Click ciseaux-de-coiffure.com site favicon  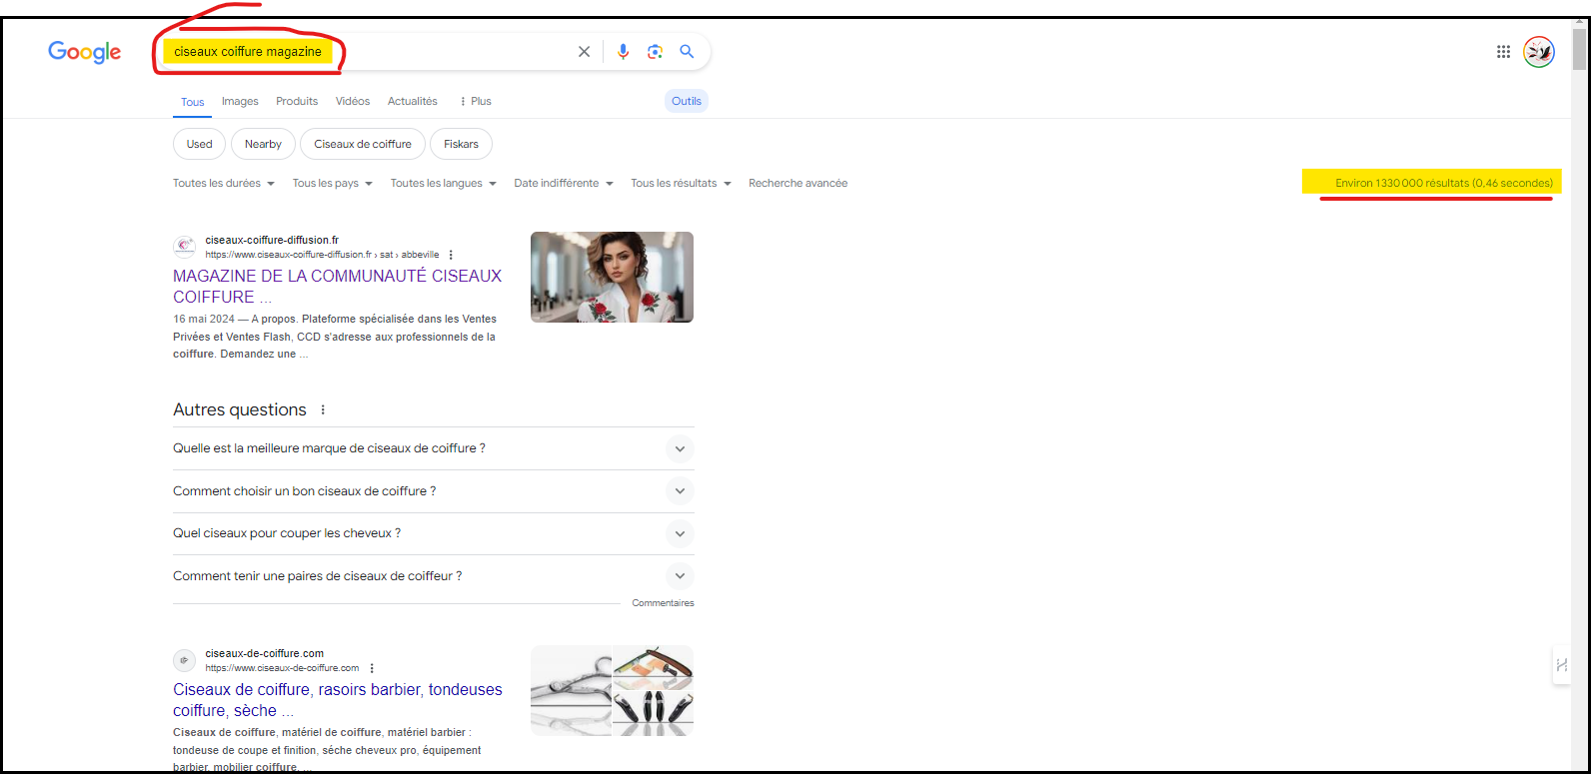pos(184,660)
